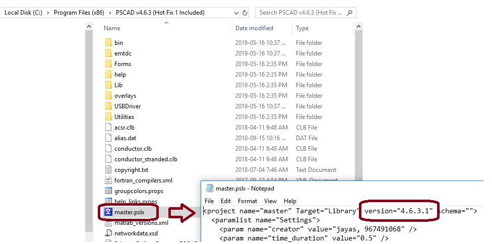
Task: Select the alias.dat file icon
Action: (x=108, y=138)
